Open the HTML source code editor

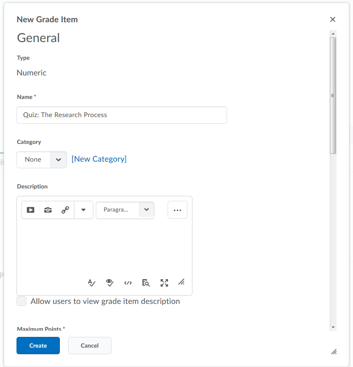(x=128, y=282)
